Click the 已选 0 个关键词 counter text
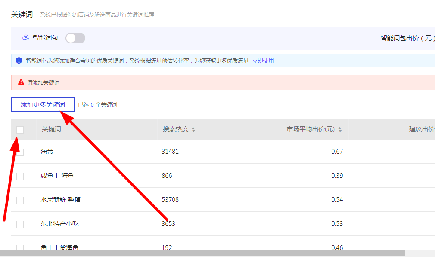 [x=98, y=105]
